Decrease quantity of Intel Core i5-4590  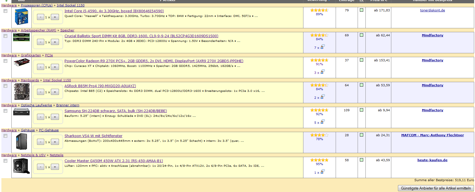41,17
